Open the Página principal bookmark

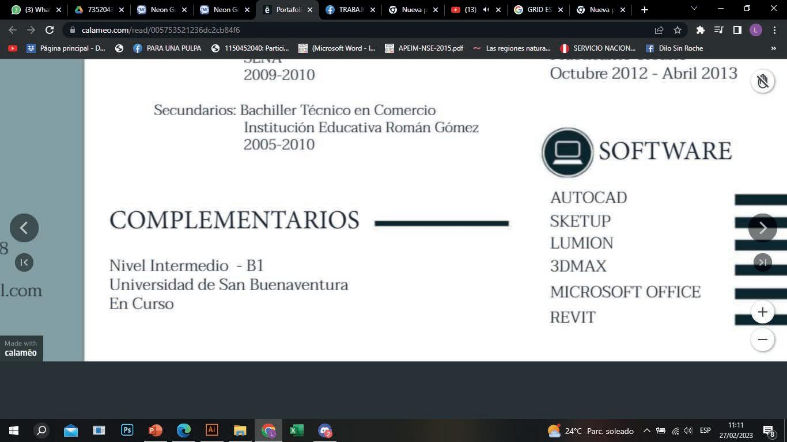[66, 48]
